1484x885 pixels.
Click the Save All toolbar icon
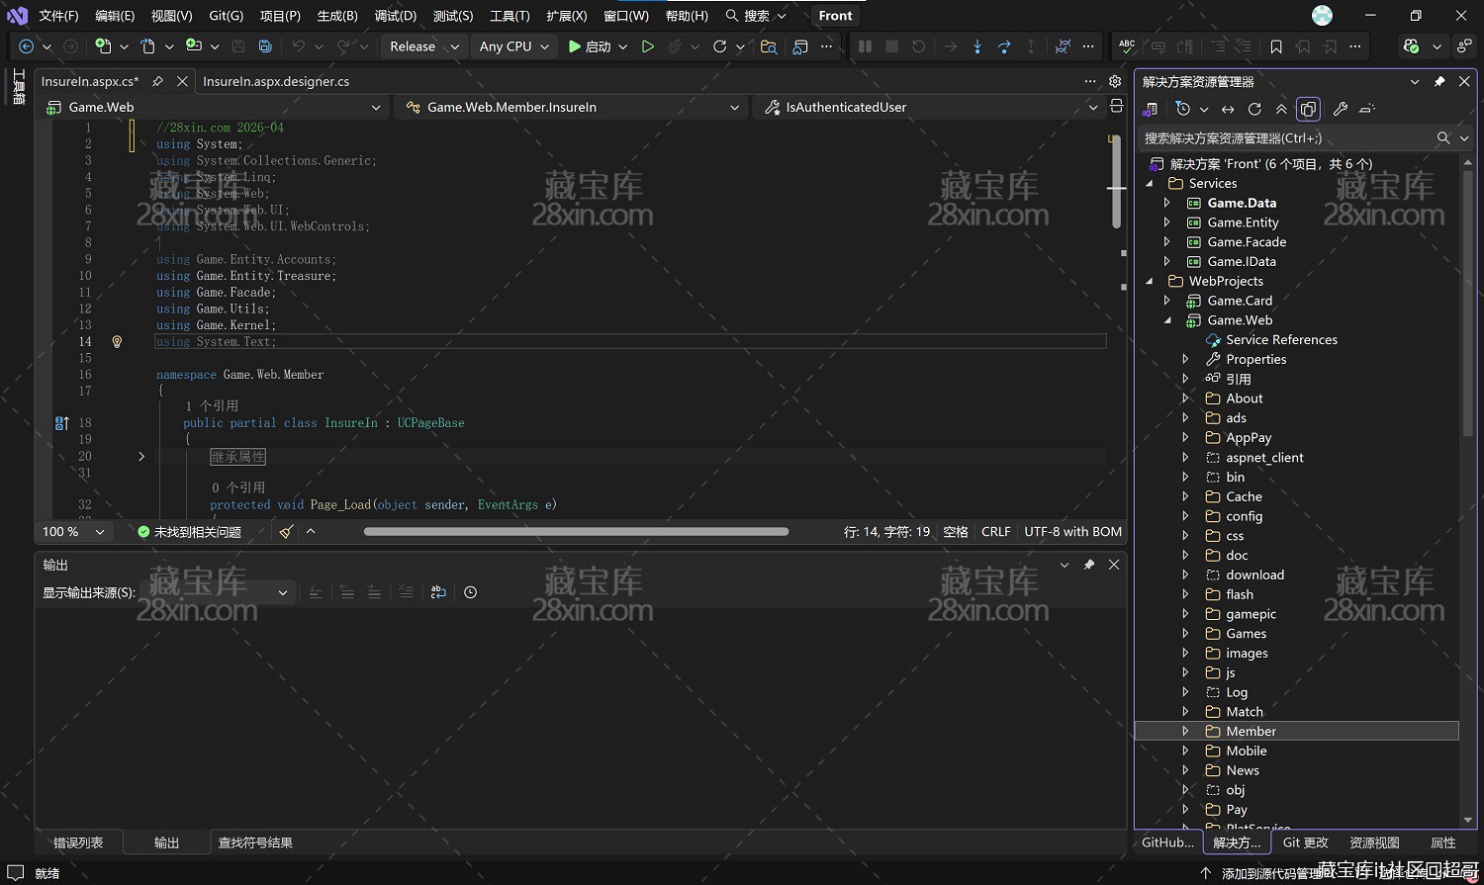[265, 46]
